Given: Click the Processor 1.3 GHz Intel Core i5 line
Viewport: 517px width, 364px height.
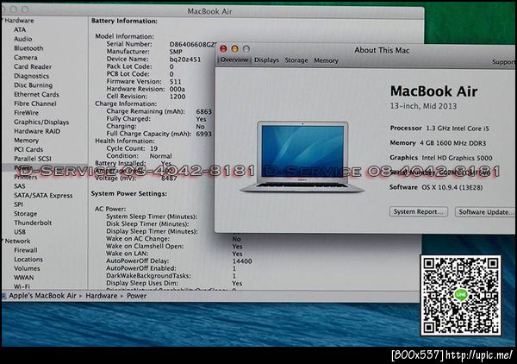Looking at the screenshot, I should [439, 129].
